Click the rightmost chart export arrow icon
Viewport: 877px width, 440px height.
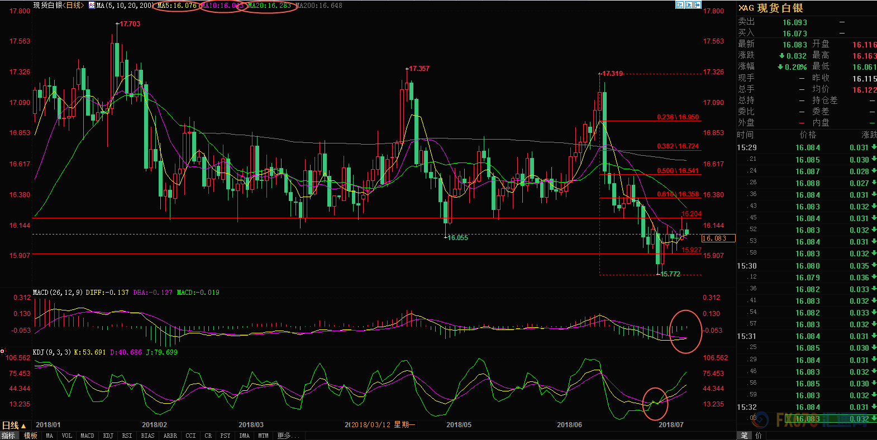(x=697, y=5)
